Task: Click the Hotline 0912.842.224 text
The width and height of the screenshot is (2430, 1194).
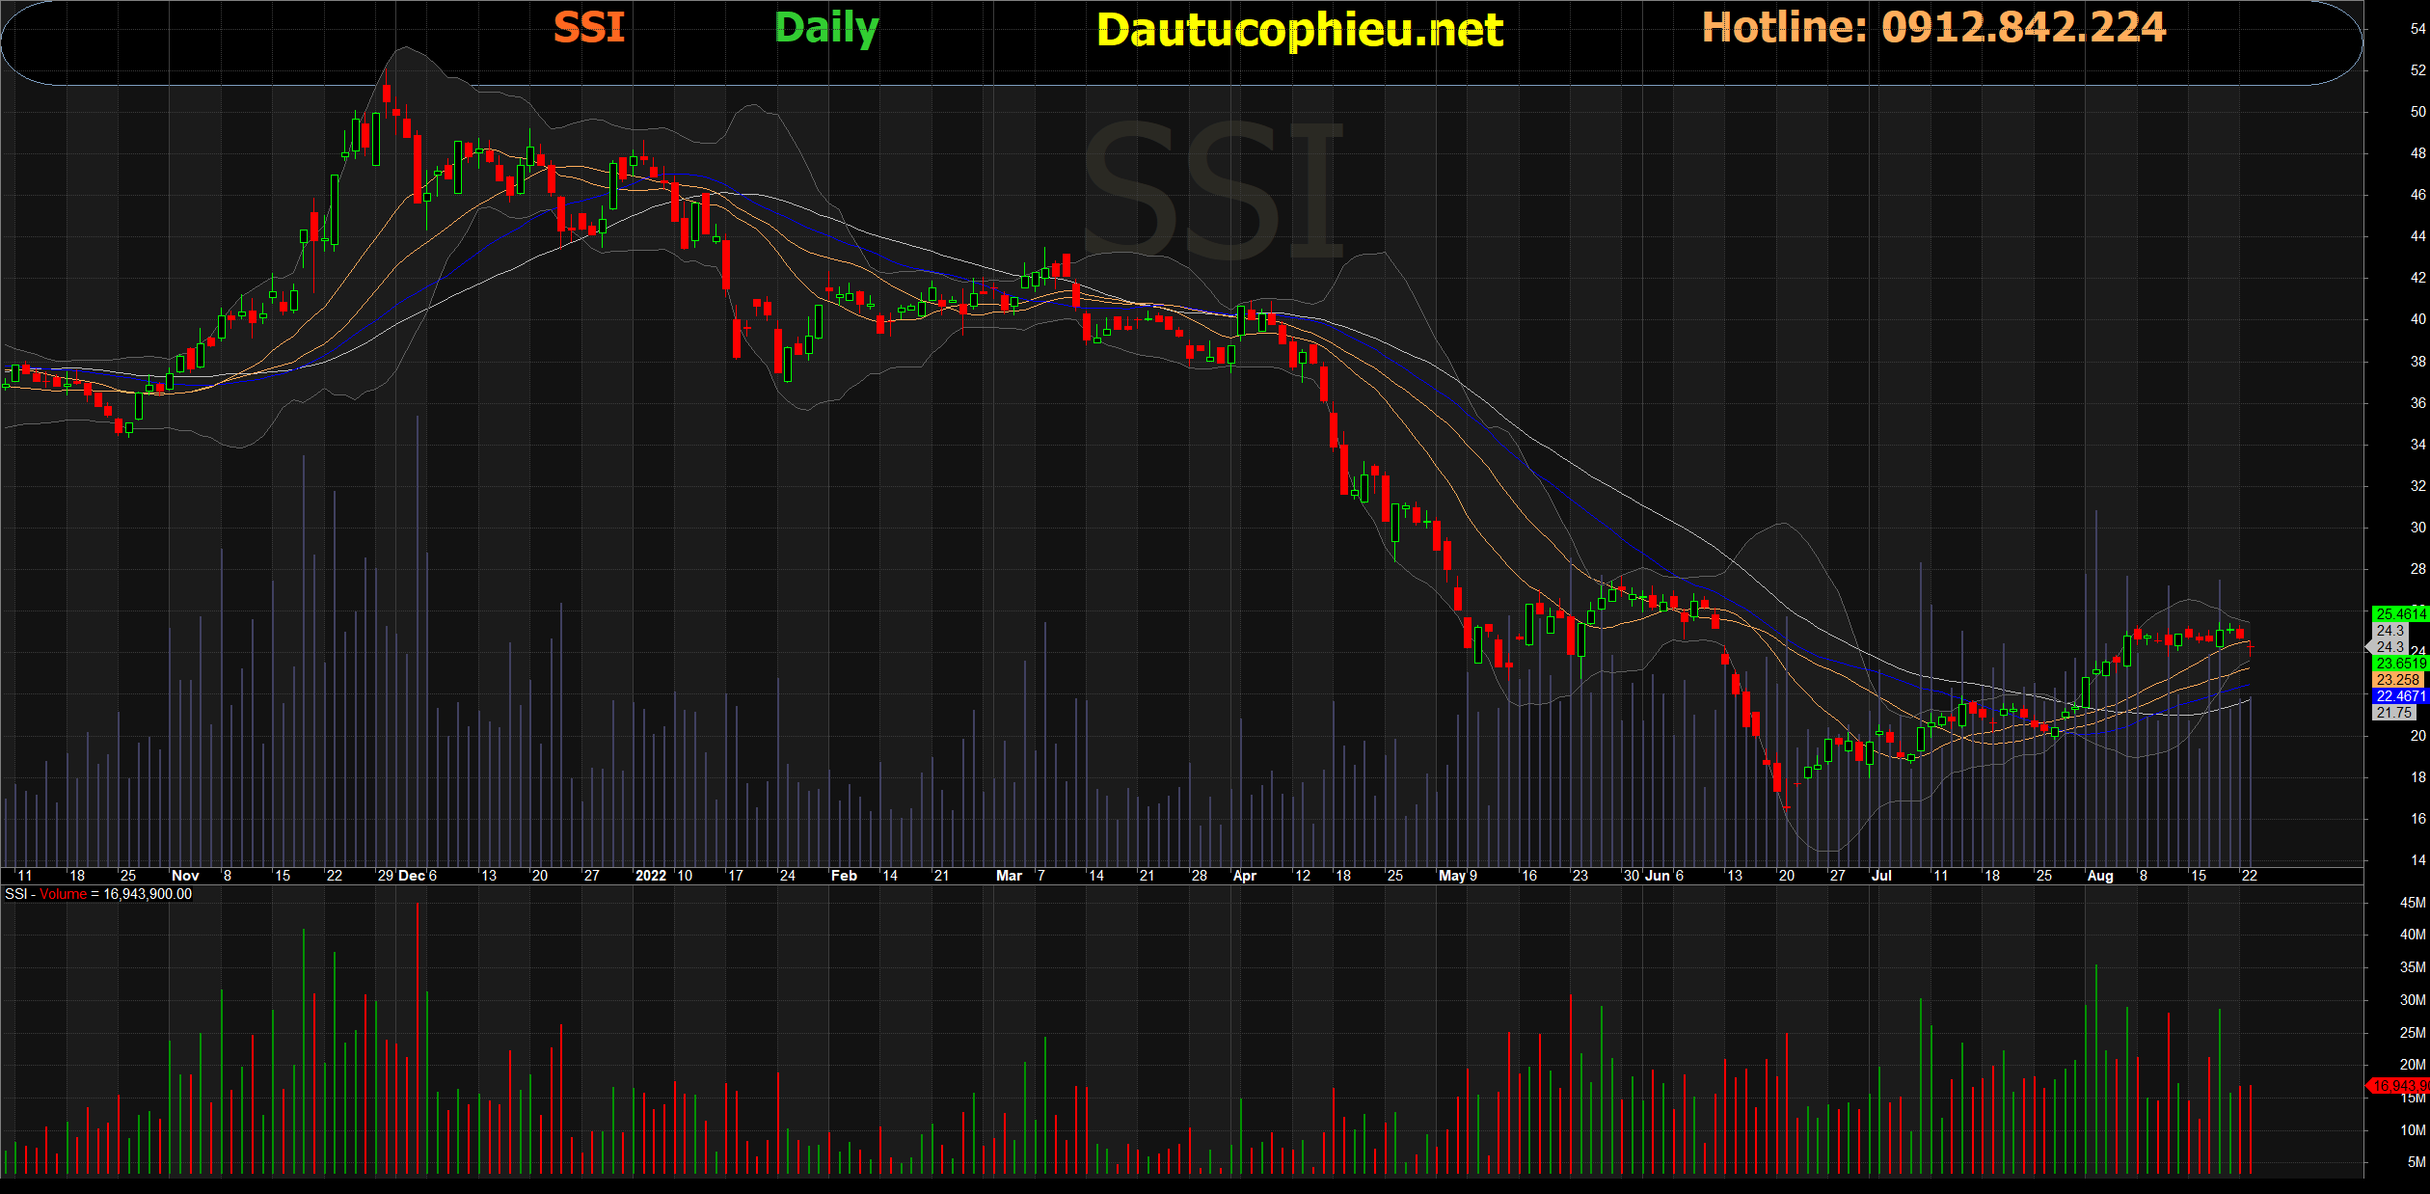Action: 1933,27
